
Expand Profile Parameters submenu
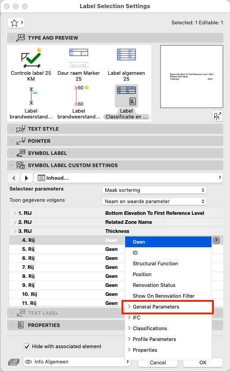coord(168,339)
